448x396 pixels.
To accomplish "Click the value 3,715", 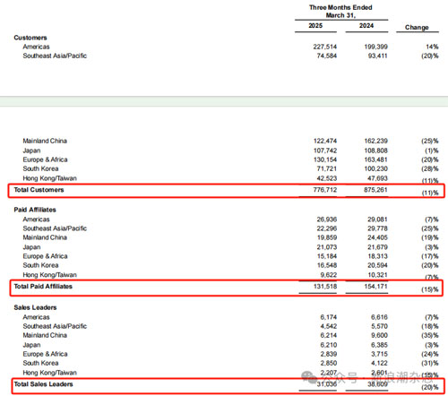I will (379, 354).
